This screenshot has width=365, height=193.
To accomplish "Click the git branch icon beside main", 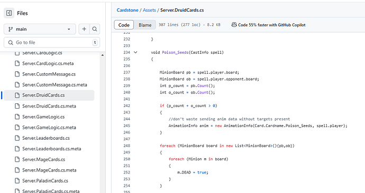I will [11, 29].
